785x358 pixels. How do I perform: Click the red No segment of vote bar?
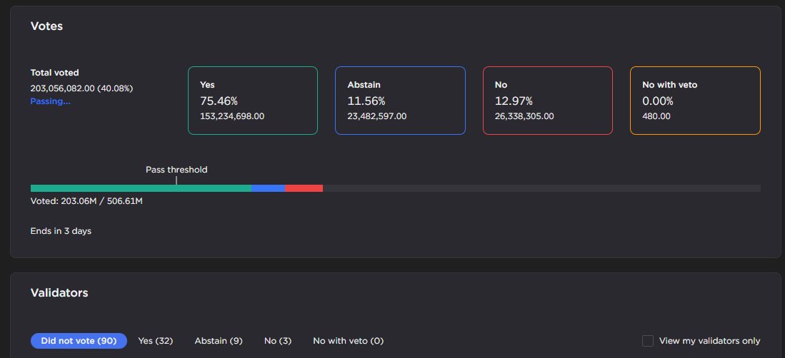[x=304, y=188]
